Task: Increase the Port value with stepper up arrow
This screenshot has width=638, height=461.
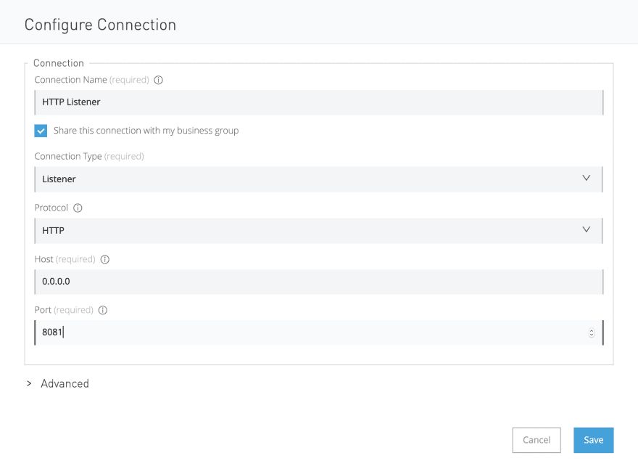Action: [x=591, y=330]
